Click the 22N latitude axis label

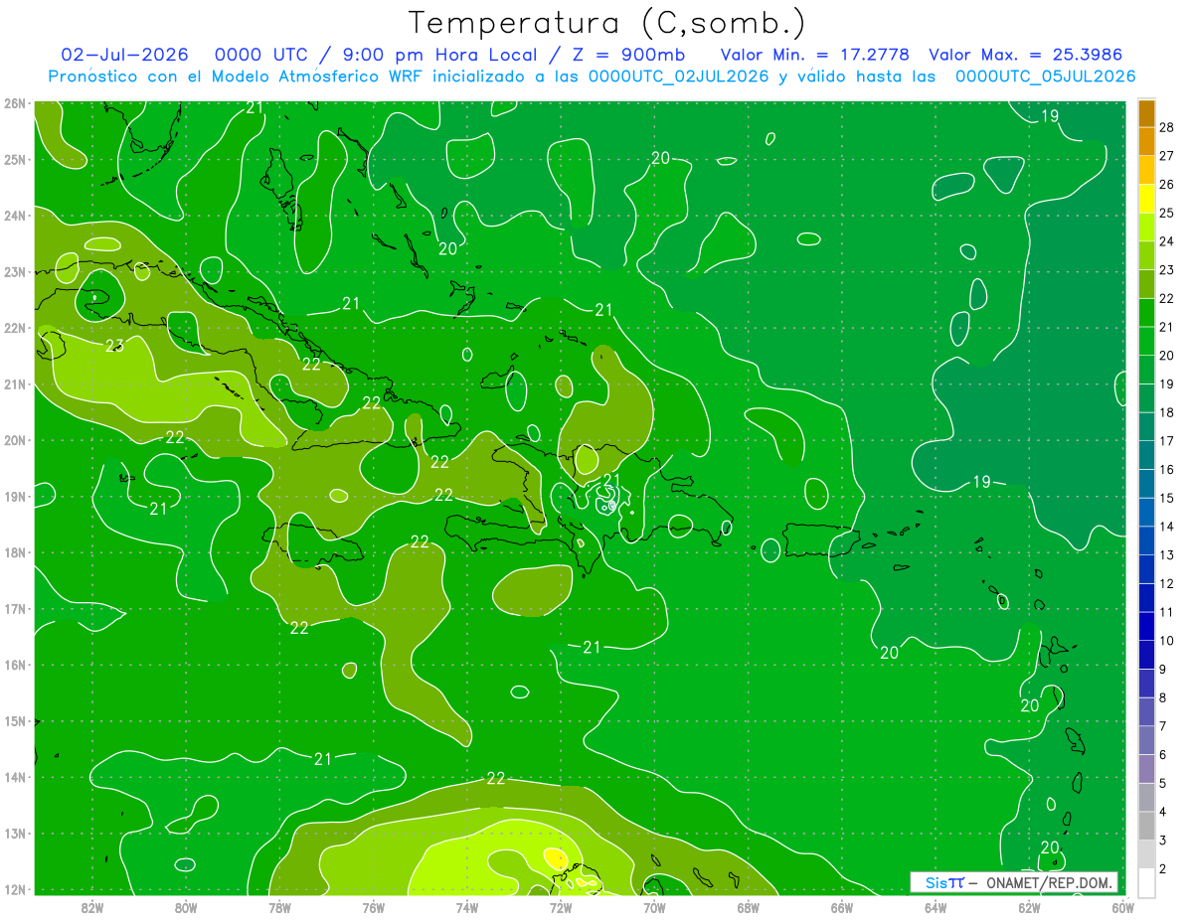(x=14, y=328)
